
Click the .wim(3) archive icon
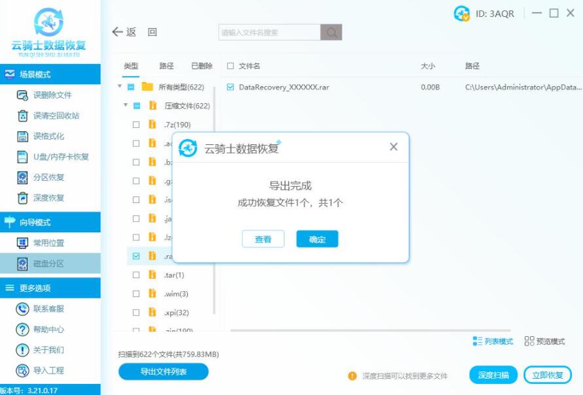pyautogui.click(x=152, y=293)
